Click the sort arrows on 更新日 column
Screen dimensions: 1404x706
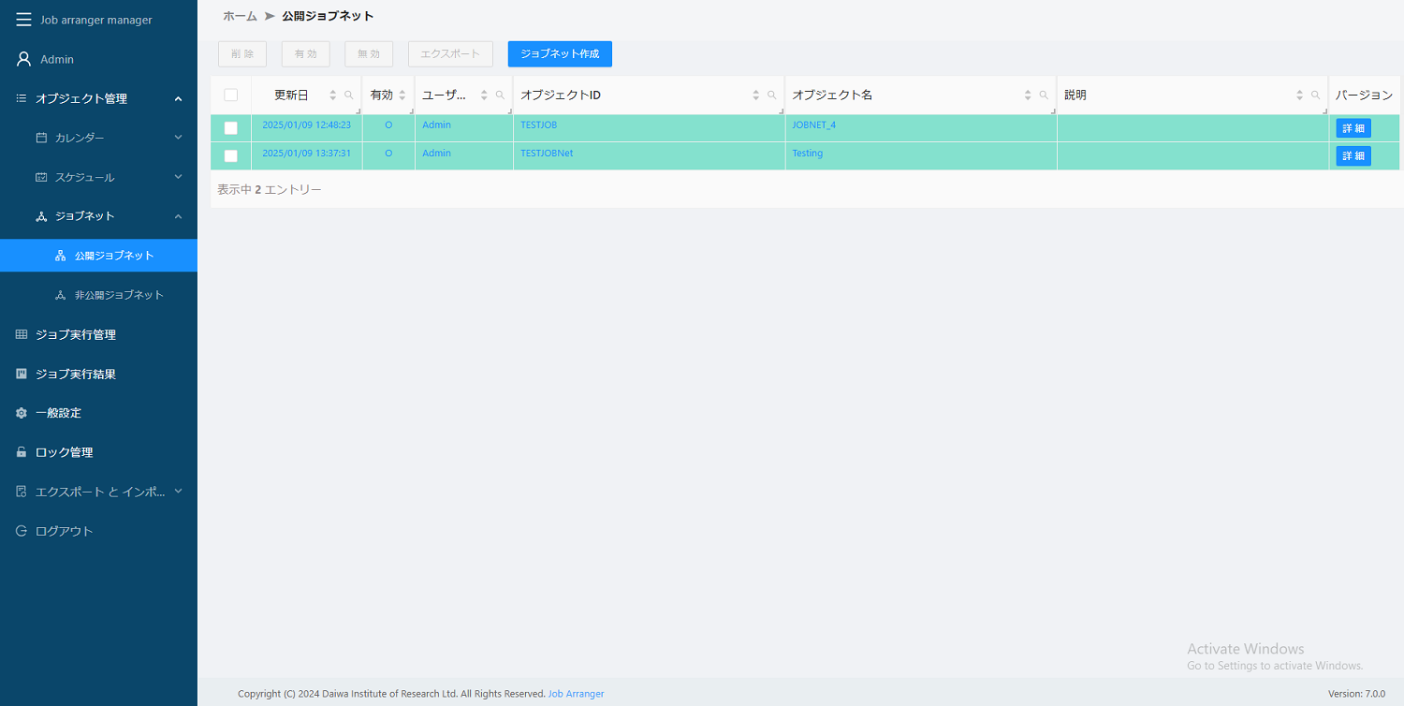point(332,95)
